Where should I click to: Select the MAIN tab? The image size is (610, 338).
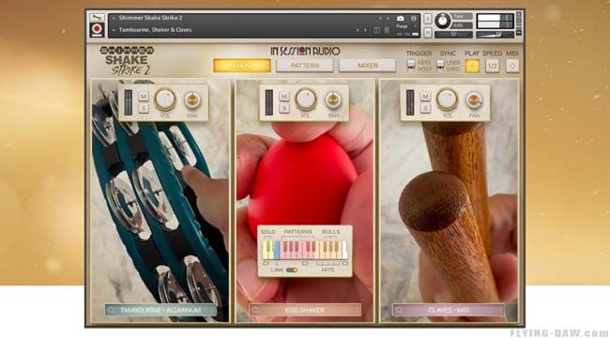point(242,66)
